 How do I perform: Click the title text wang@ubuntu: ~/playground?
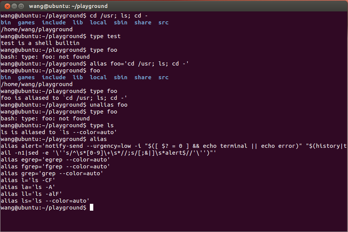(68, 6)
